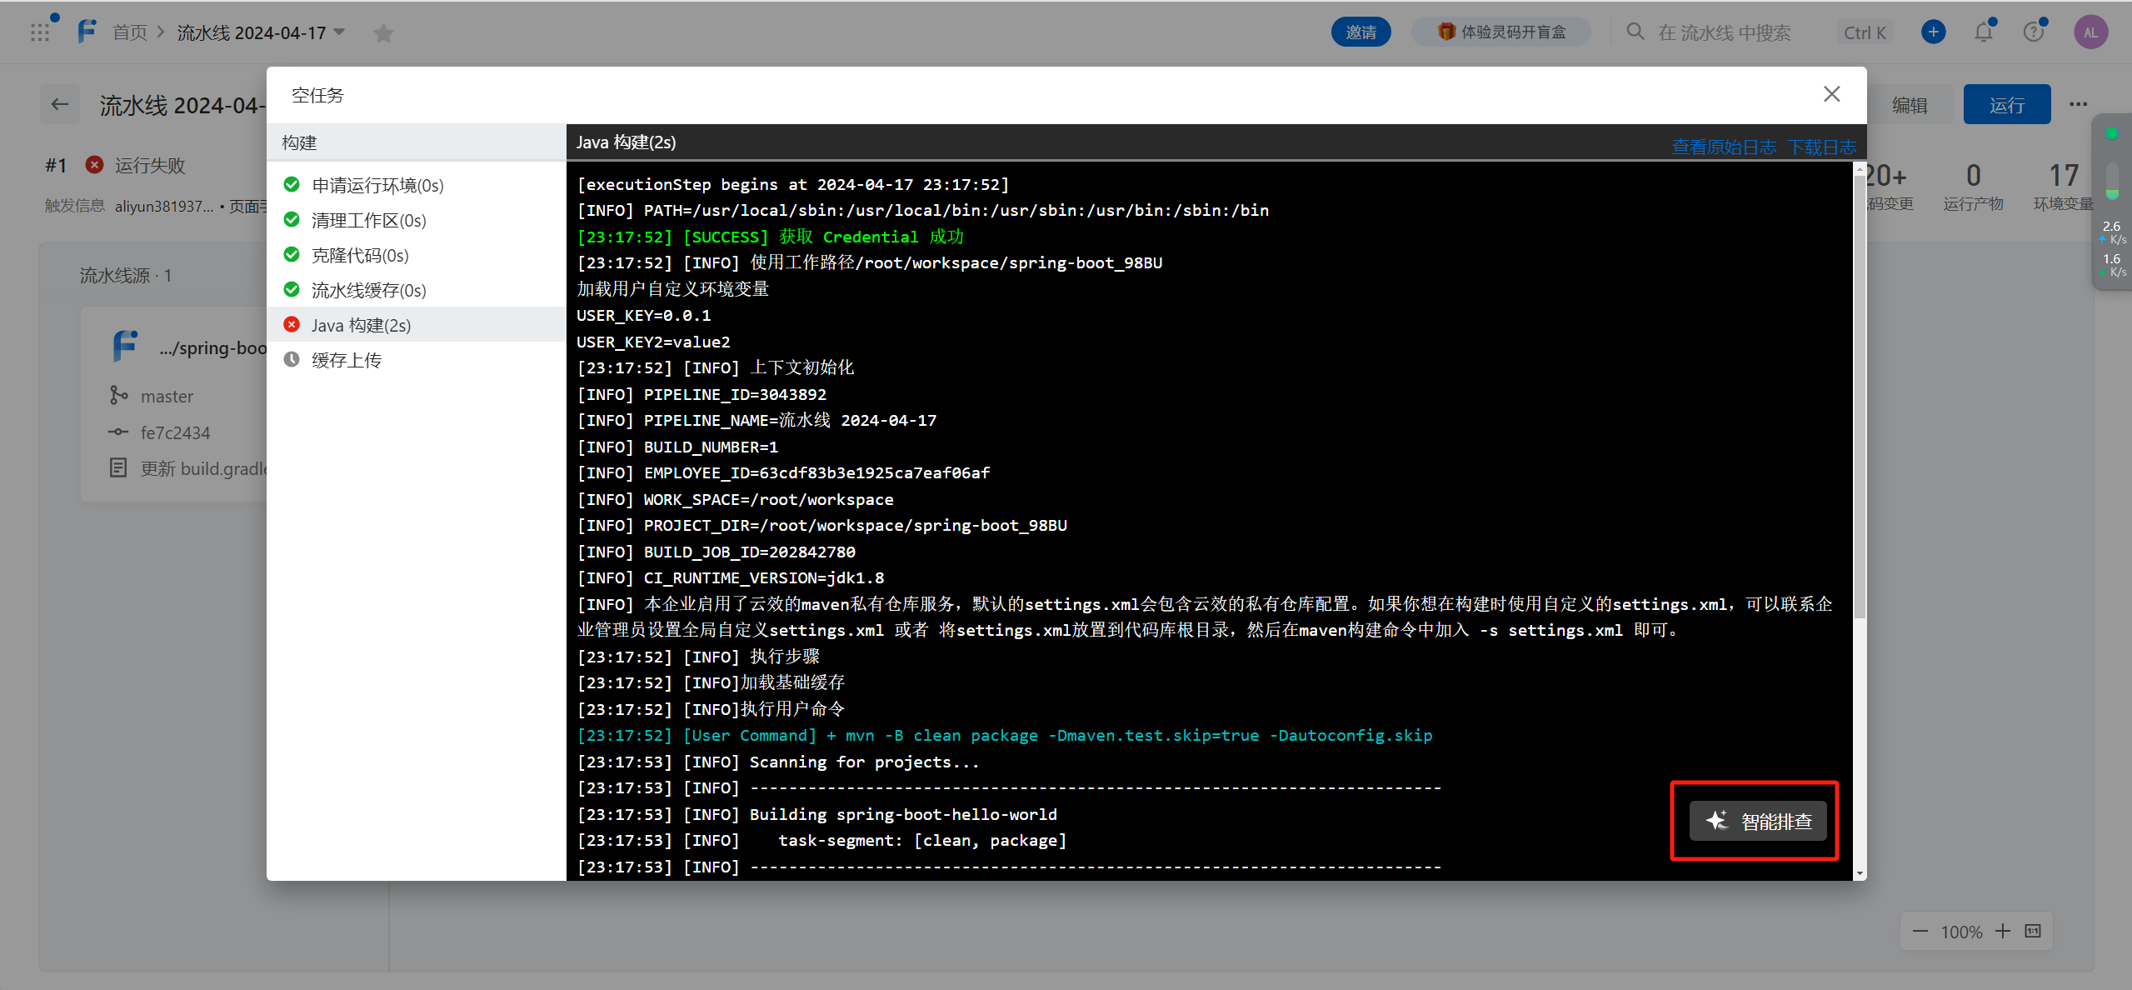Expand the 流水线 2024-04-17 breadcrumb dropdown
The width and height of the screenshot is (2132, 990).
(339, 32)
